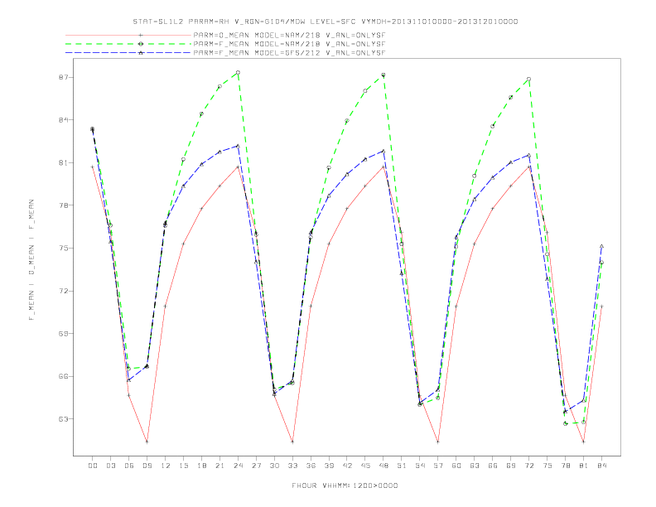Image resolution: width=656 pixels, height=507 pixels.
Task: Click x-axis tick label 39
Action: (329, 466)
